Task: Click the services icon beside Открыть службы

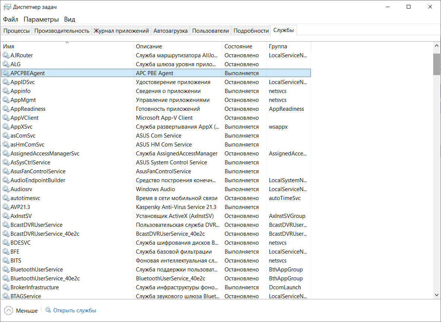Action: point(48,310)
